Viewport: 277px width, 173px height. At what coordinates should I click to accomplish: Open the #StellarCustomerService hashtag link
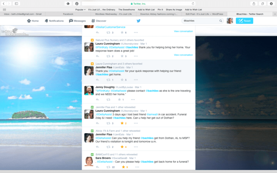pyautogui.click(x=111, y=27)
